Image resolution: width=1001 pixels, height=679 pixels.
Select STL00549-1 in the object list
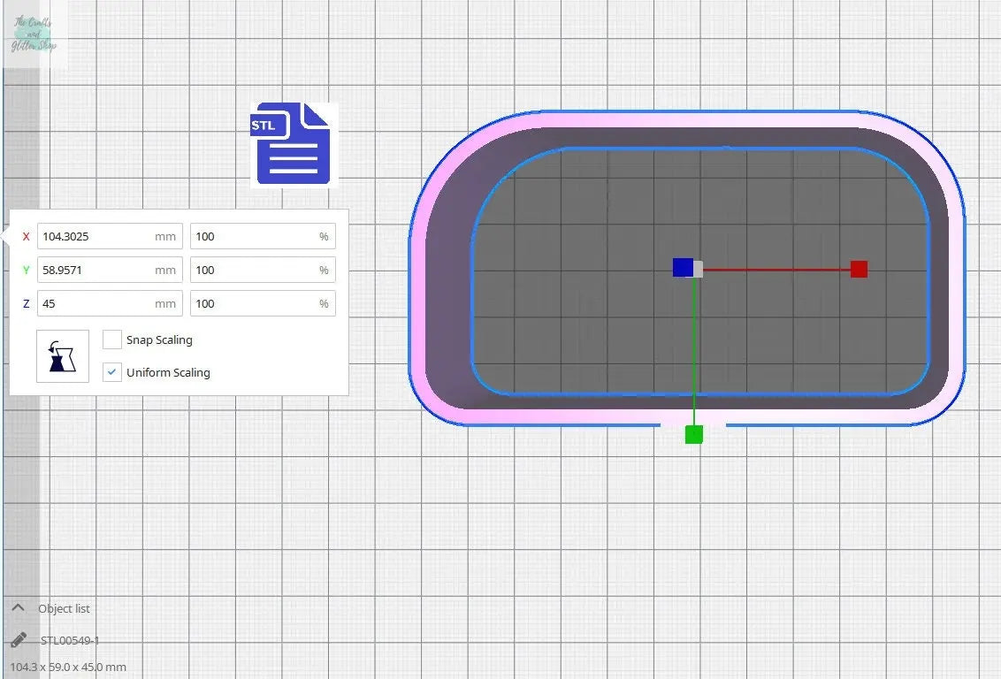[x=70, y=640]
